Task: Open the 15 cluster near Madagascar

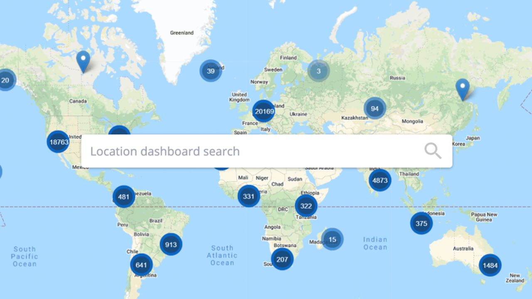Action: click(332, 239)
